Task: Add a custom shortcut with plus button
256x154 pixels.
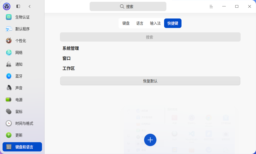Action: (150, 140)
